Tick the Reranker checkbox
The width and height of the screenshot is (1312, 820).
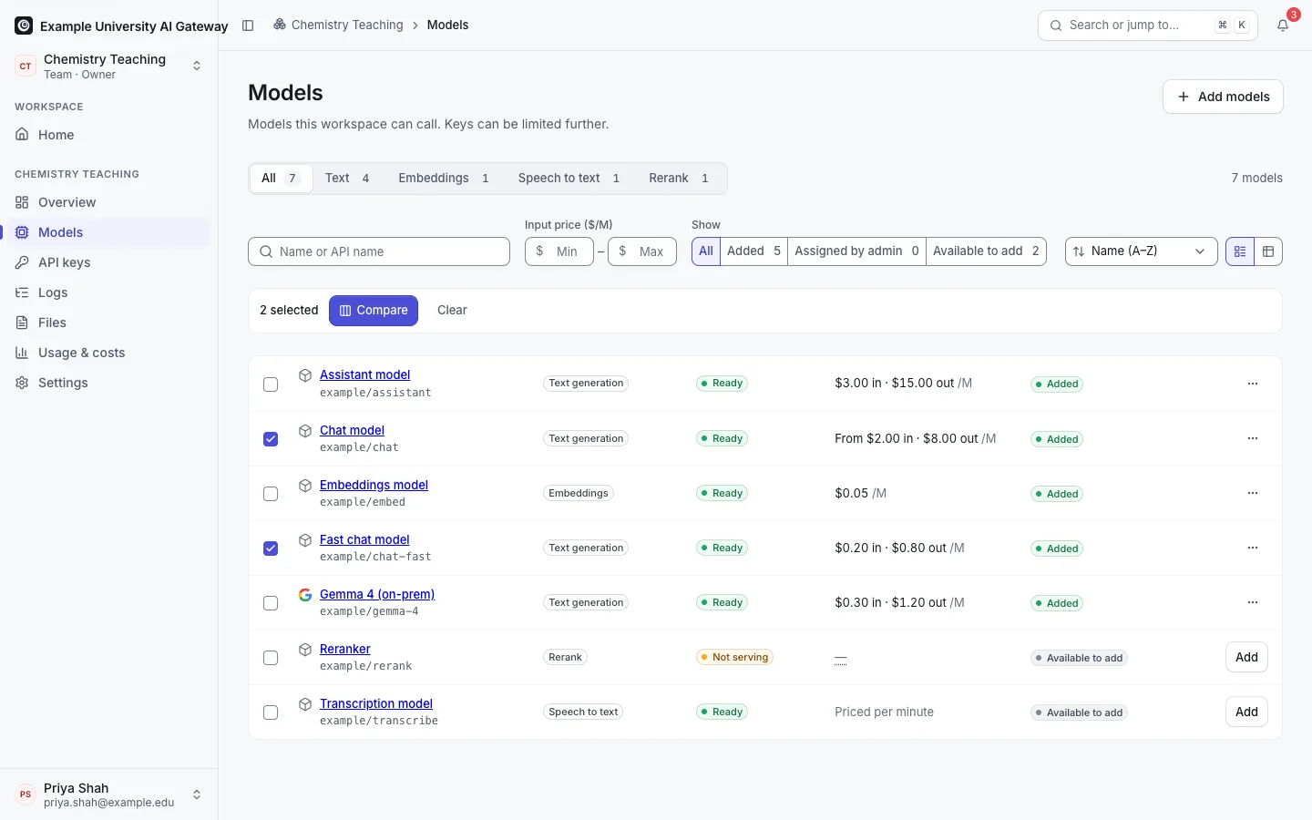tap(271, 658)
